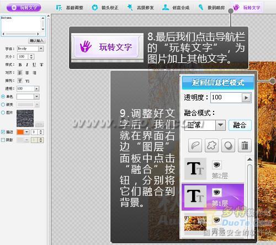276x245 pixels.
Task: Click the Bold style icon
Action: point(20,65)
